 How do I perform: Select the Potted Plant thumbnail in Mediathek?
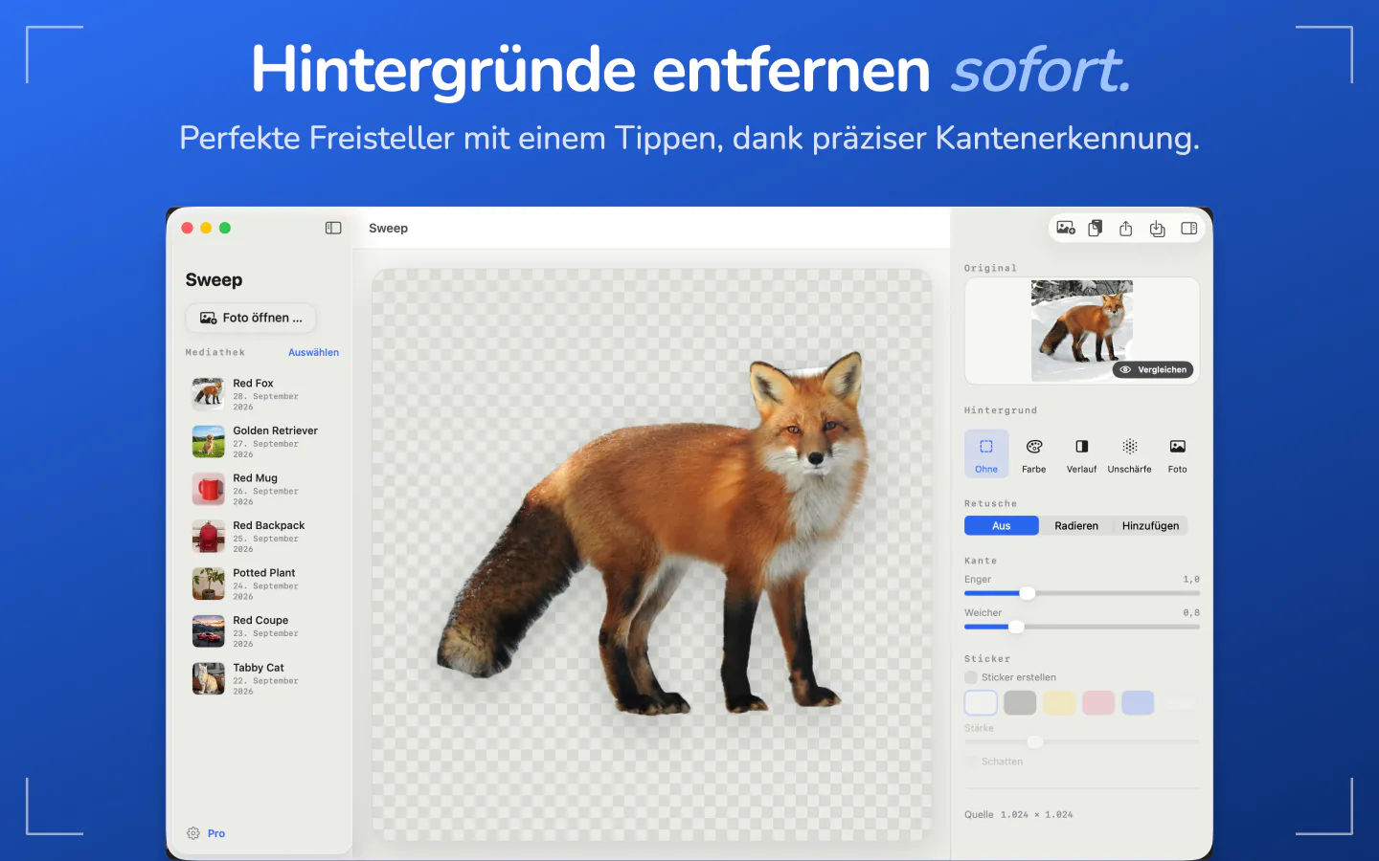tap(209, 584)
